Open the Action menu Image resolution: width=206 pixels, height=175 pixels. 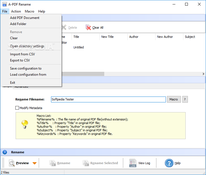[16, 11]
